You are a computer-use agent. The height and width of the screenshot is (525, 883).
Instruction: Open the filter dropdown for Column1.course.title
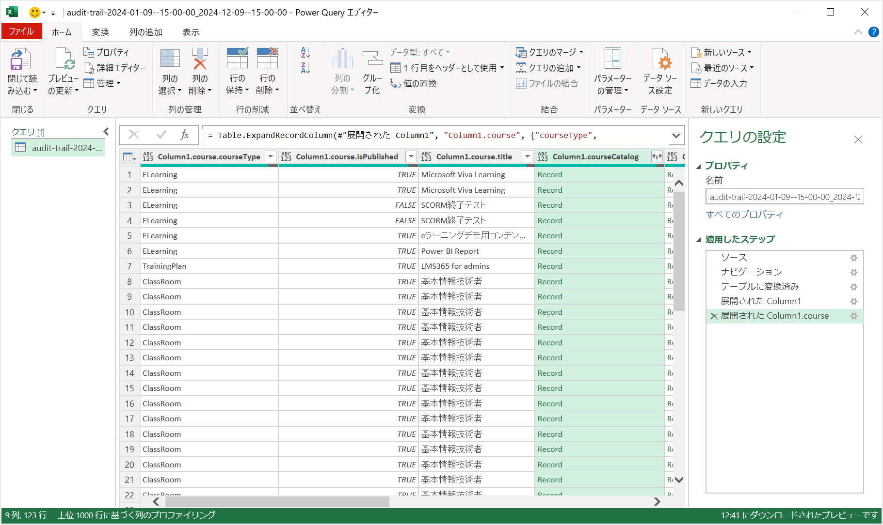click(527, 156)
